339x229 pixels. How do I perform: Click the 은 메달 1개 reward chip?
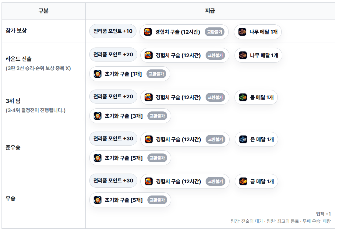[x=256, y=139]
